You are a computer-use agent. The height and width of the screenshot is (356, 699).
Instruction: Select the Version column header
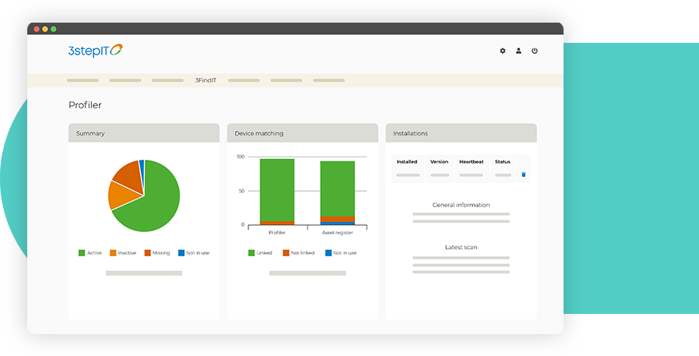439,161
